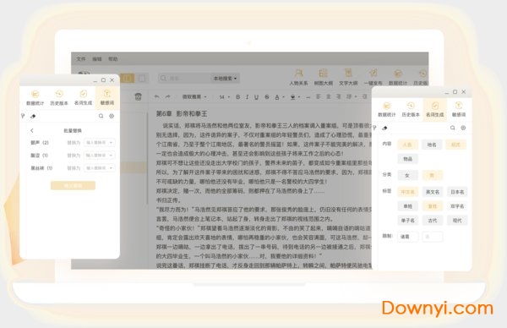The height and width of the screenshot is (328, 507).
Task: Select 单姓 label tag
Action: 408,206
